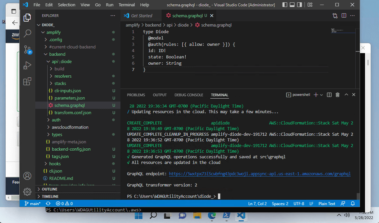Change indentation via Spaces: 2
Viewport: 379px width, 223px height.
280,204
